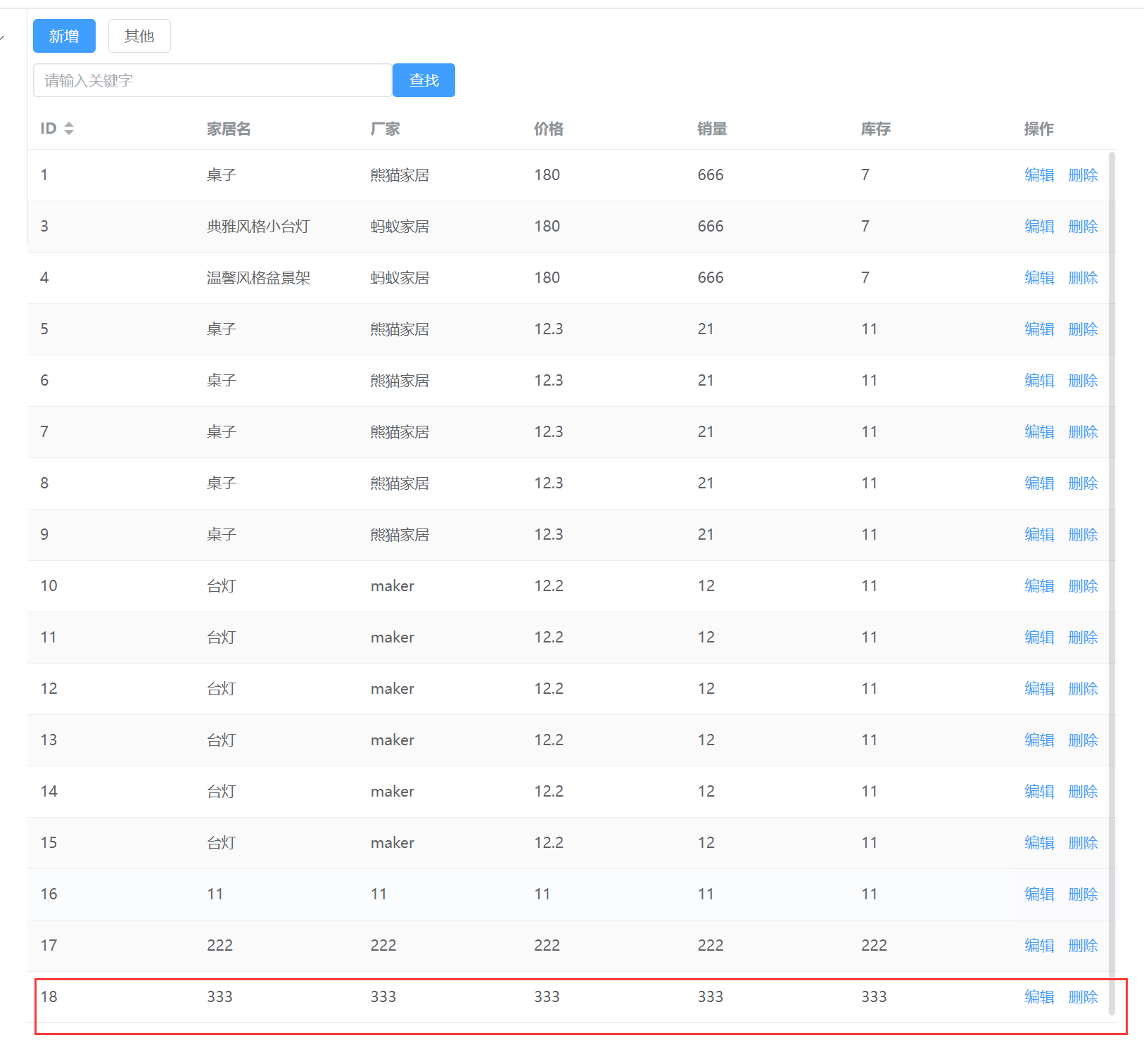Edit row with ID 8
1144x1064 pixels.
[1039, 483]
